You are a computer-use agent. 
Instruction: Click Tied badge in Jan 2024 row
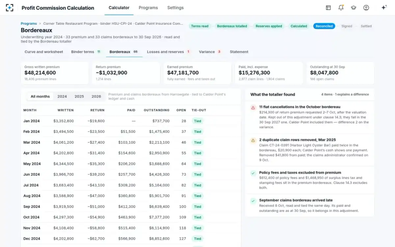197,121
